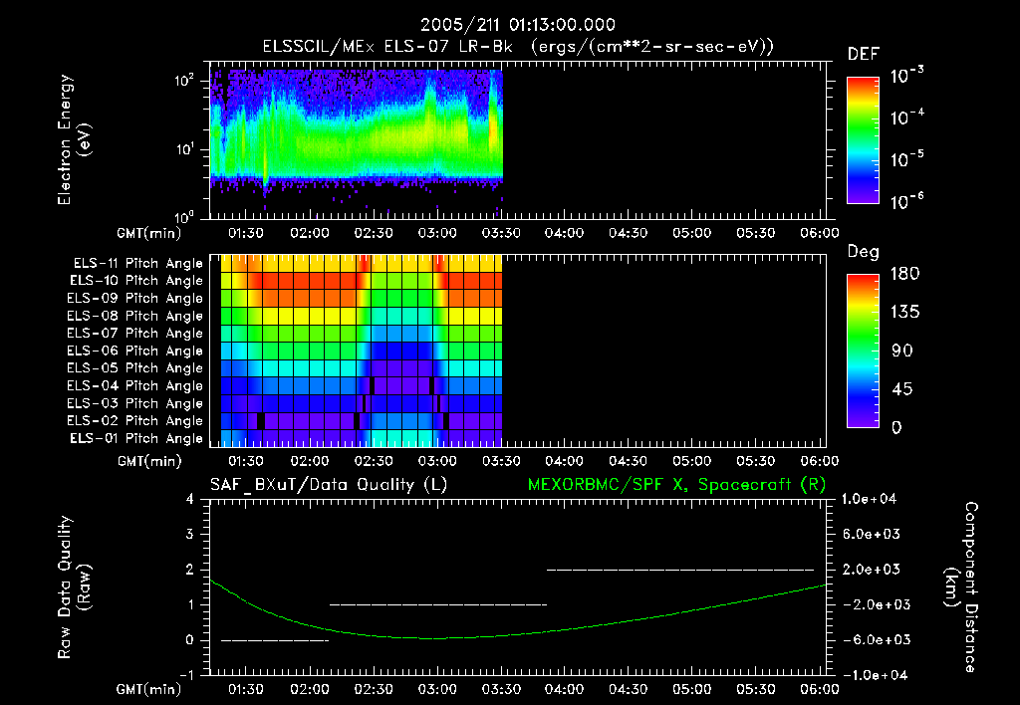Click the ELS-06 Pitch Angle row label
Image resolution: width=1020 pixels, height=705 pixels.
click(135, 352)
